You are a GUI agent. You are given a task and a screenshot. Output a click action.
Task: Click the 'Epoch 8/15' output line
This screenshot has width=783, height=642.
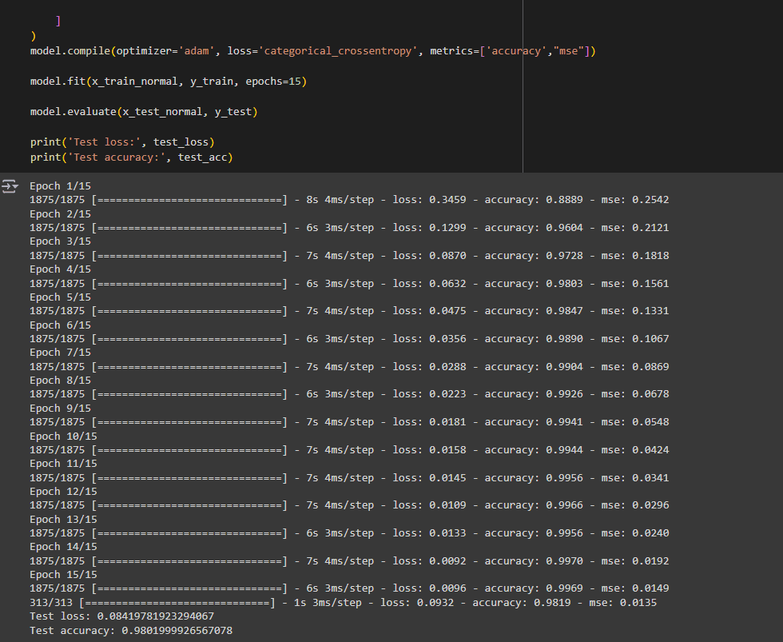[x=61, y=381]
